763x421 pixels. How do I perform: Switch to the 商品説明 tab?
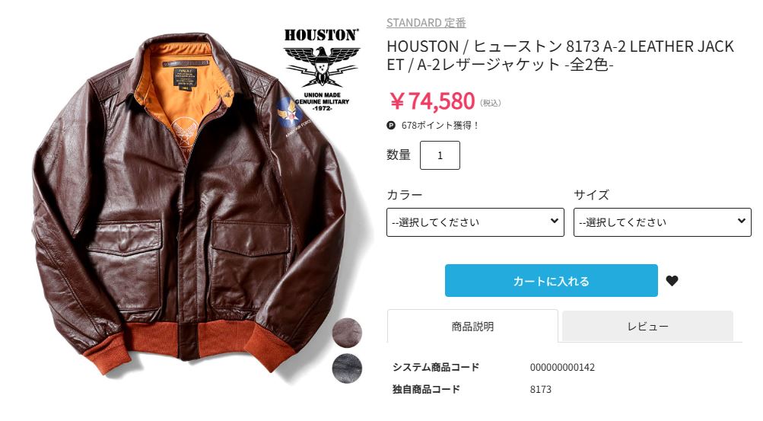[x=472, y=326]
